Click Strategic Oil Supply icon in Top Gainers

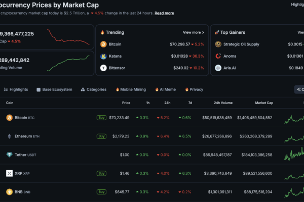coord(218,44)
